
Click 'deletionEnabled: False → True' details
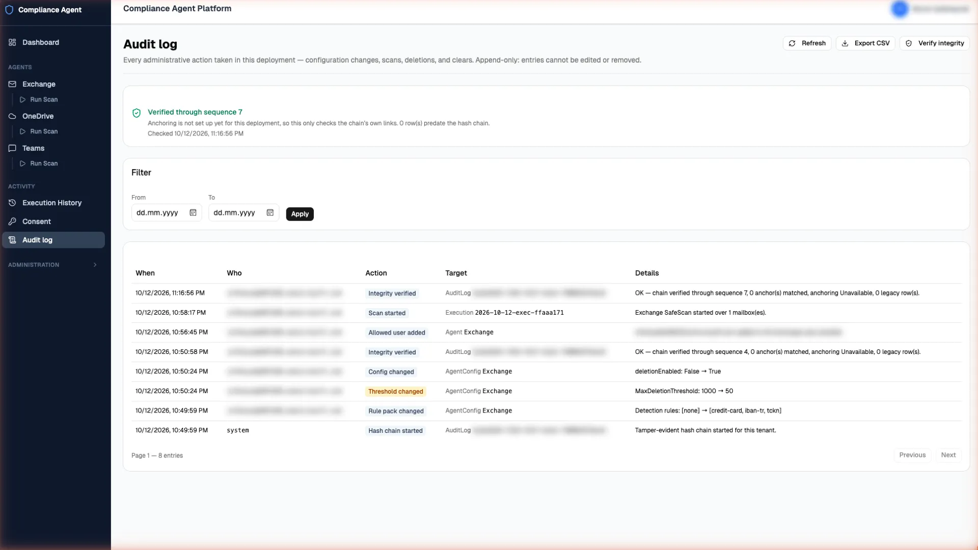(x=678, y=371)
